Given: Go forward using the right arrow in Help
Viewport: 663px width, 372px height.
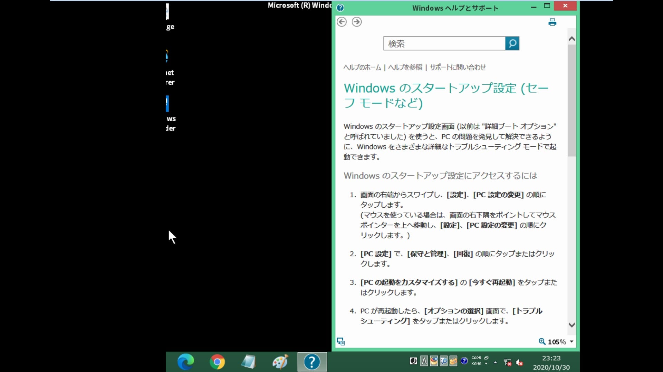Looking at the screenshot, I should pyautogui.click(x=357, y=22).
